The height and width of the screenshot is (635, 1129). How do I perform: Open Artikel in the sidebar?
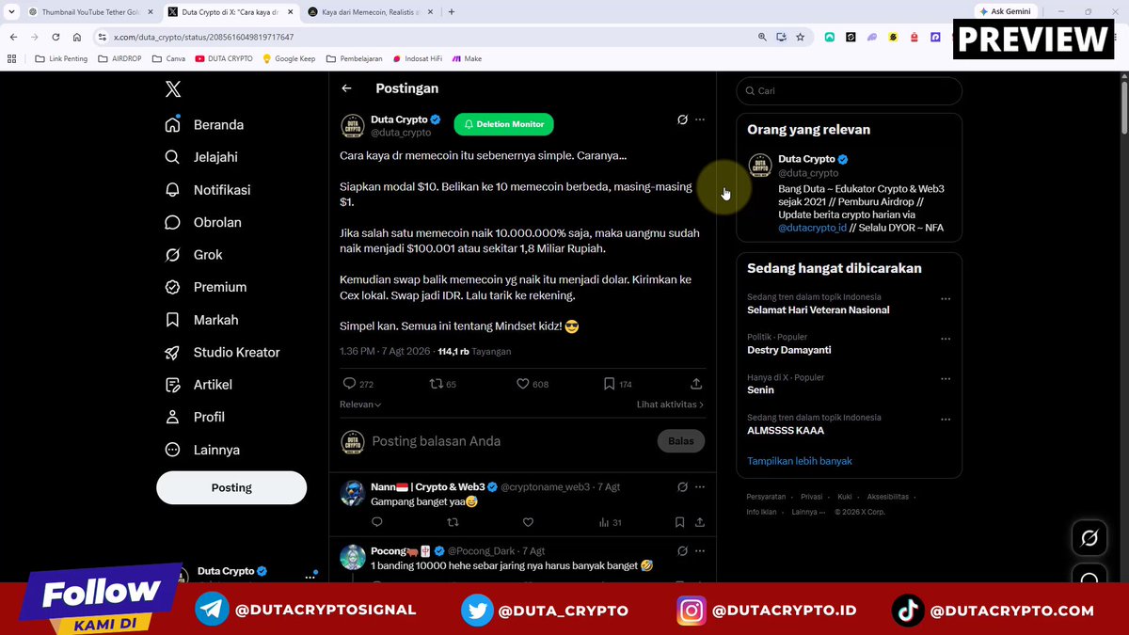pyautogui.click(x=199, y=385)
